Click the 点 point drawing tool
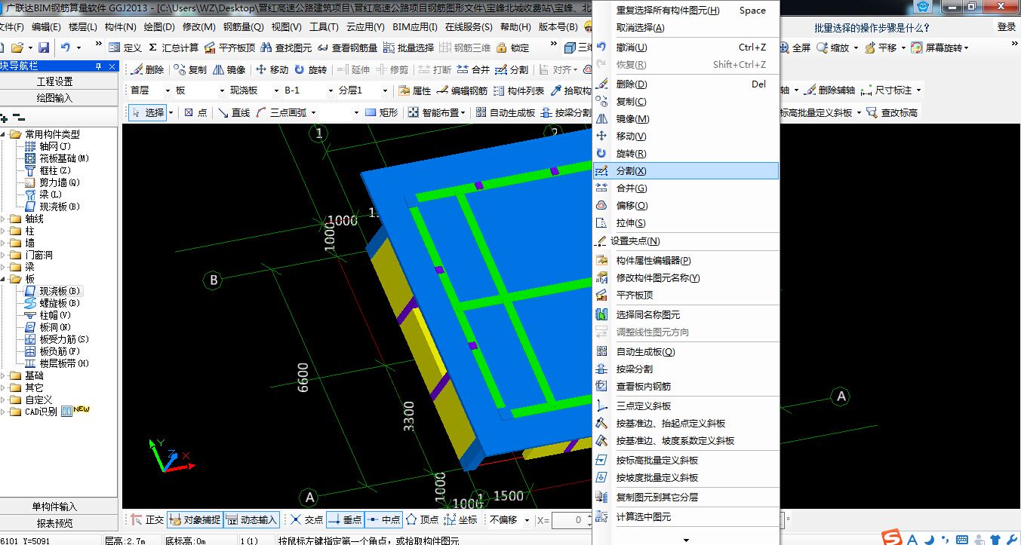The image size is (1021, 545). 195,112
